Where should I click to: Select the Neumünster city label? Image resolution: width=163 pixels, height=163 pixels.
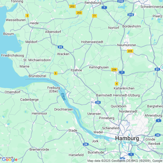[x=127, y=45]
